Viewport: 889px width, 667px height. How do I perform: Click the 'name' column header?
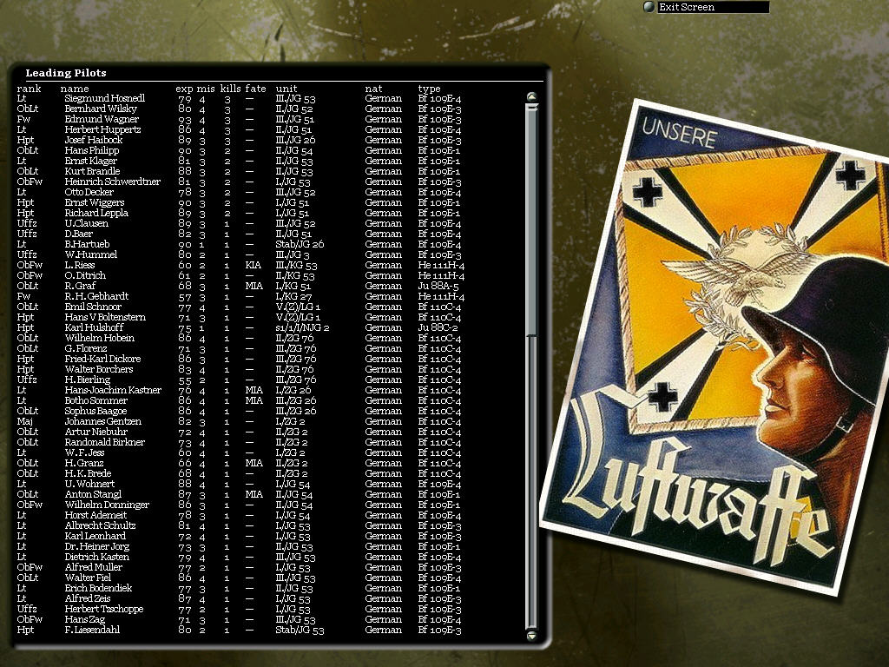point(75,89)
